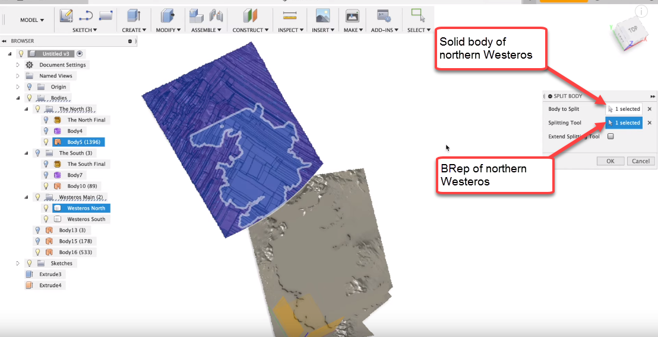658x337 pixels.
Task: Click the Extrude icon above CREATE
Action: click(x=134, y=16)
